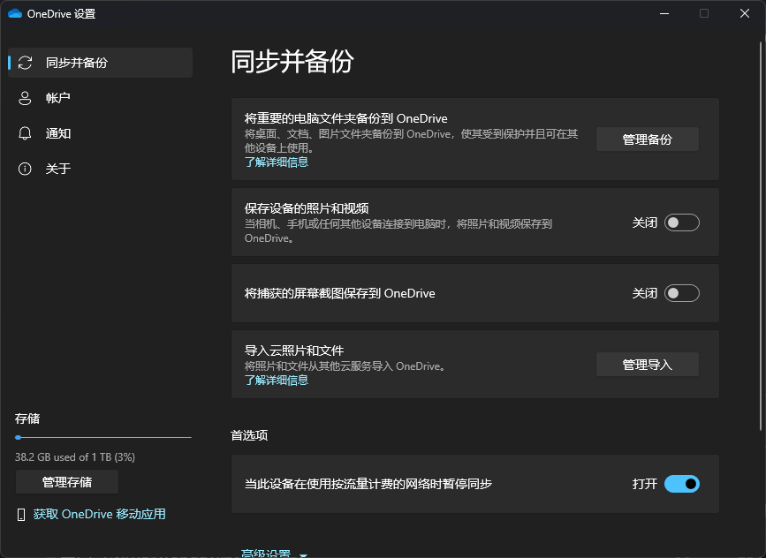Click the 同步并备份 page heading
The width and height of the screenshot is (766, 558).
[292, 62]
